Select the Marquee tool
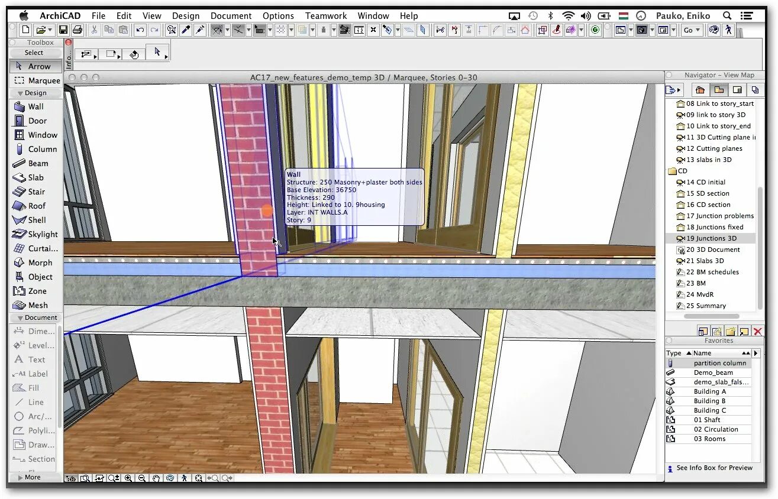 (x=35, y=80)
